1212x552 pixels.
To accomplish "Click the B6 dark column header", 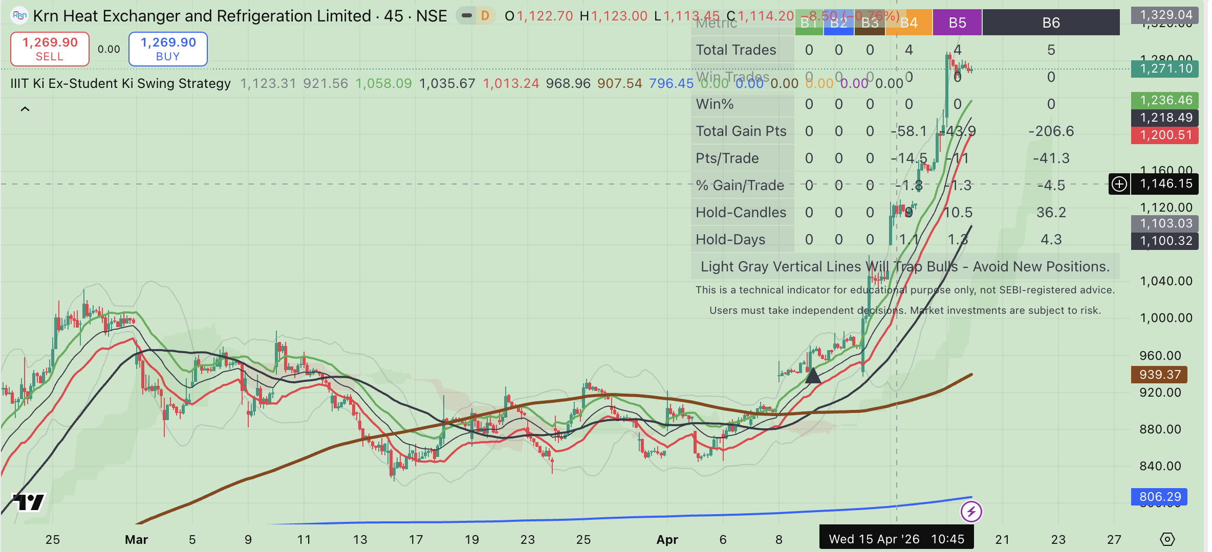I will point(1051,22).
